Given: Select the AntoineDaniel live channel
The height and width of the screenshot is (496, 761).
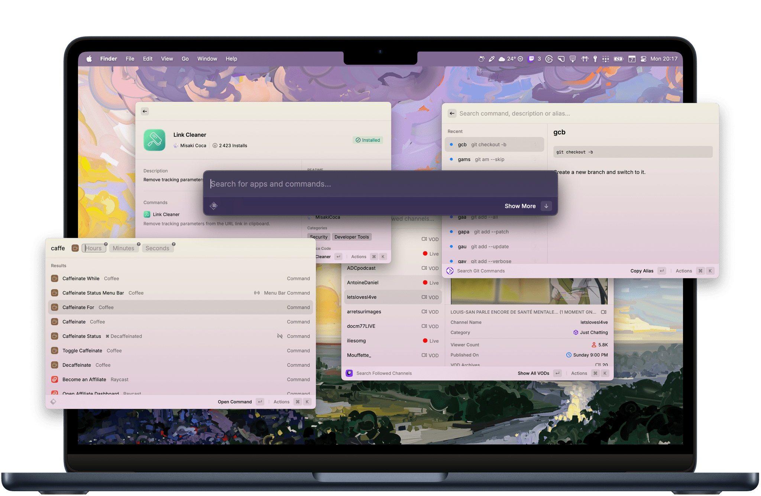Looking at the screenshot, I should click(393, 283).
